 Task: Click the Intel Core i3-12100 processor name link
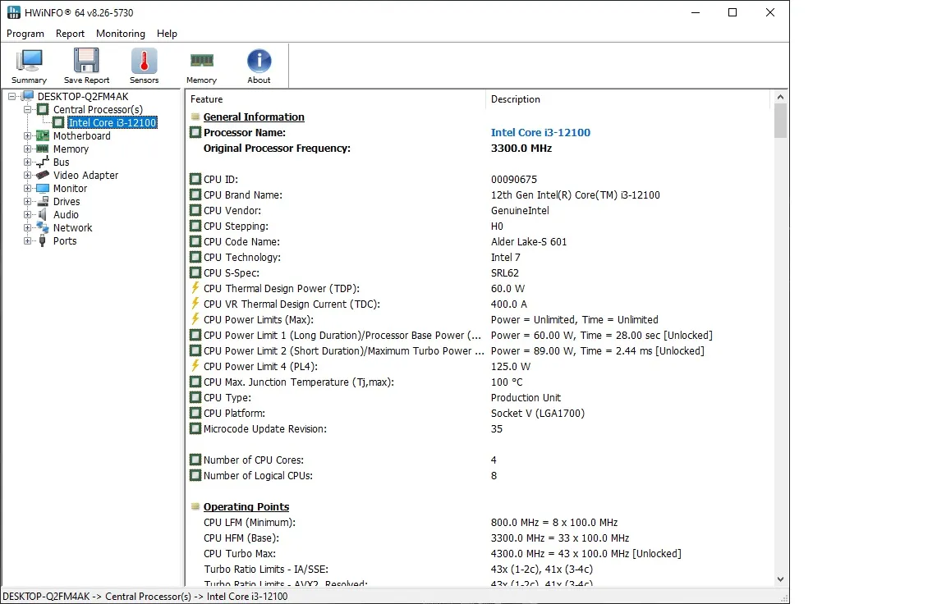(x=540, y=132)
